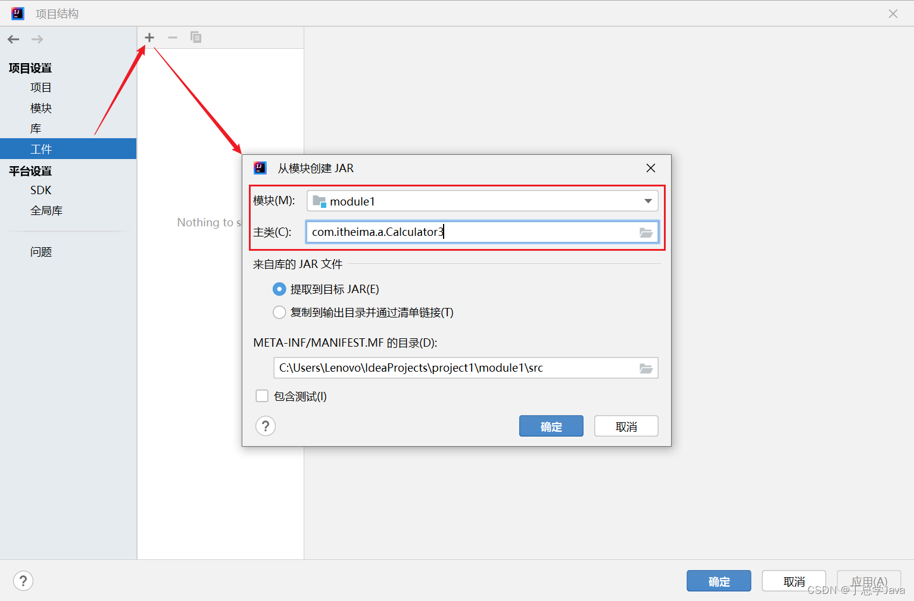The image size is (914, 601).
Task: Click the 项目设置 heading
Action: (30, 68)
